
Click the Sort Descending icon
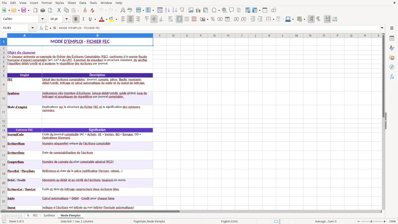(x=174, y=10)
